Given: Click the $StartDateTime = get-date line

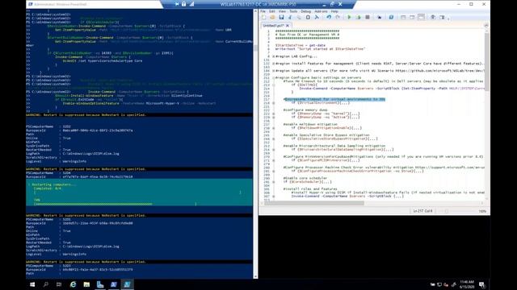Looking at the screenshot, I should (x=300, y=45).
